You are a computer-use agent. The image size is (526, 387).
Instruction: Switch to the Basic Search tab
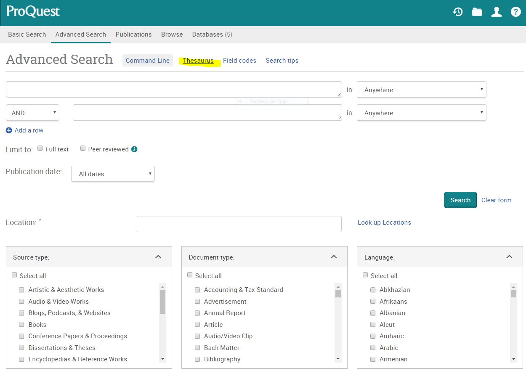tap(27, 34)
